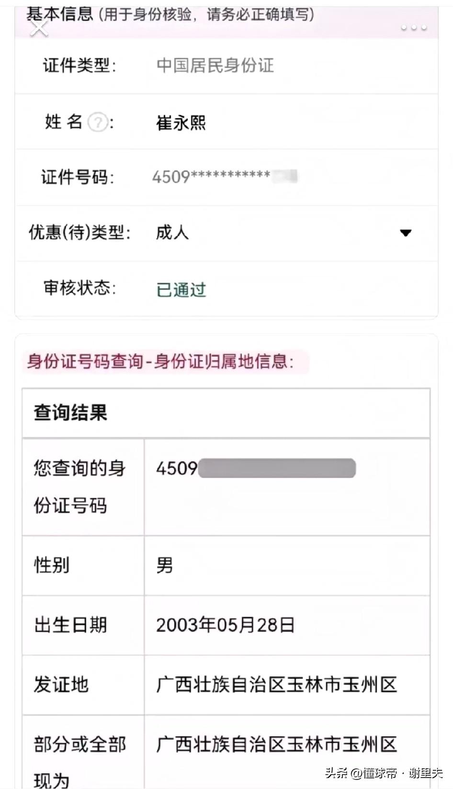Open the three-dot more options menu
The image size is (453, 789).
click(x=414, y=28)
